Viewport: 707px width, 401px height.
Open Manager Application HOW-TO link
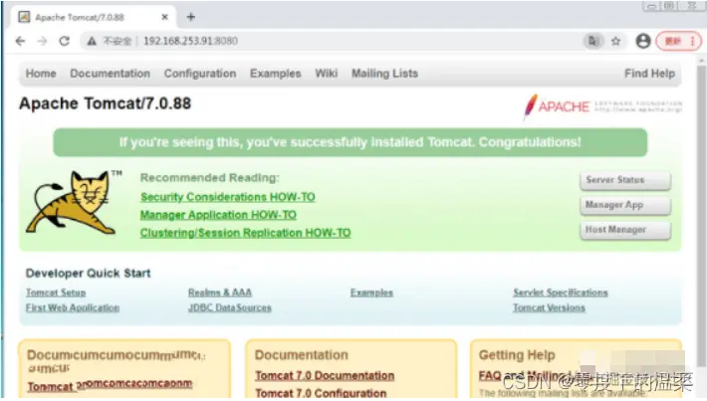tap(218, 215)
